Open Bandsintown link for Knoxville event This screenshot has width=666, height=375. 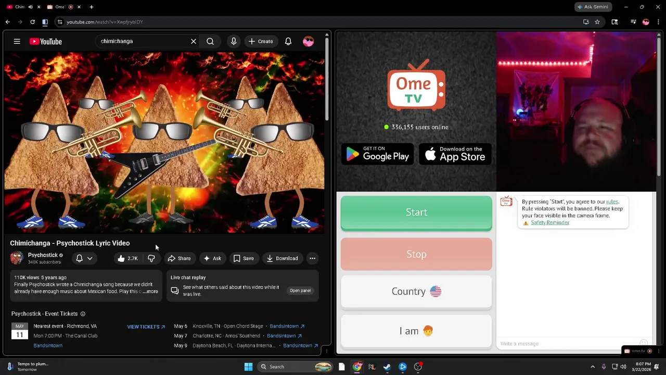(287, 326)
